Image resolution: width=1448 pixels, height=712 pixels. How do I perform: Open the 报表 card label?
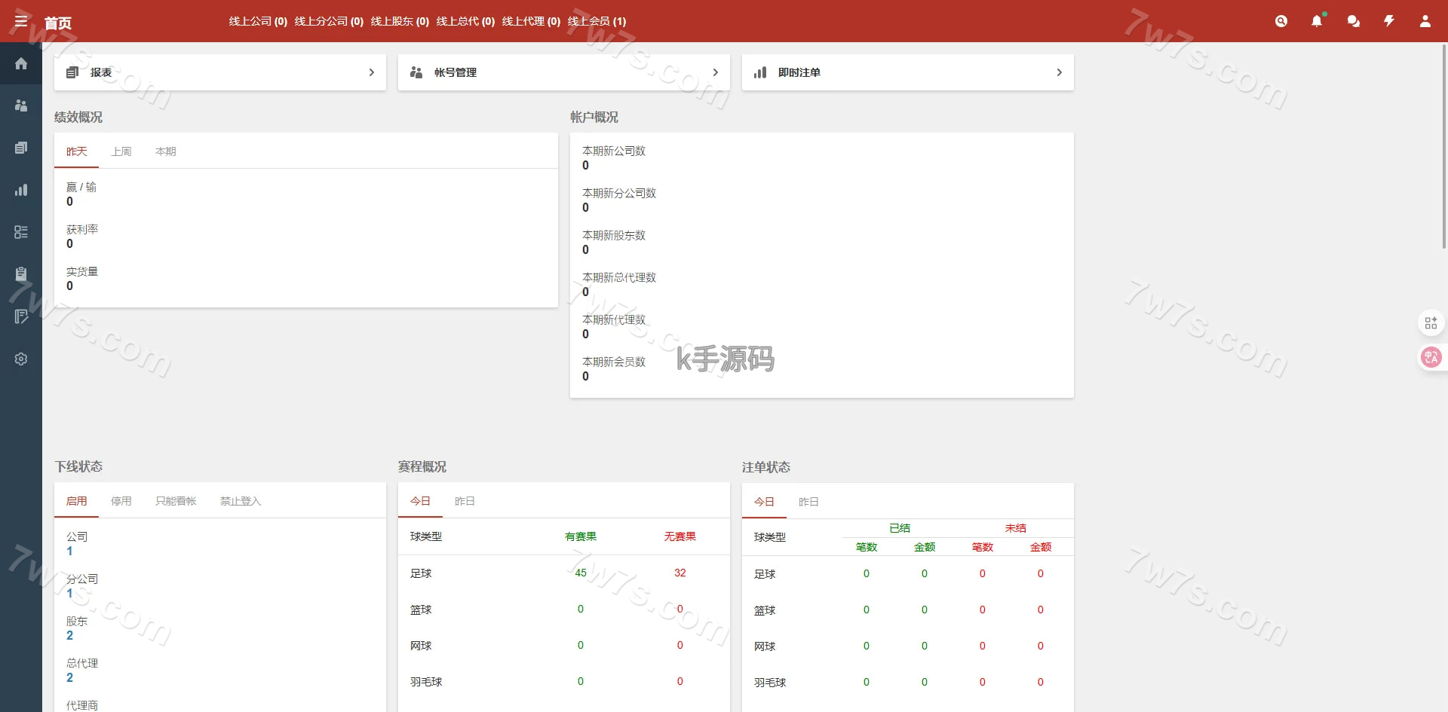click(101, 72)
